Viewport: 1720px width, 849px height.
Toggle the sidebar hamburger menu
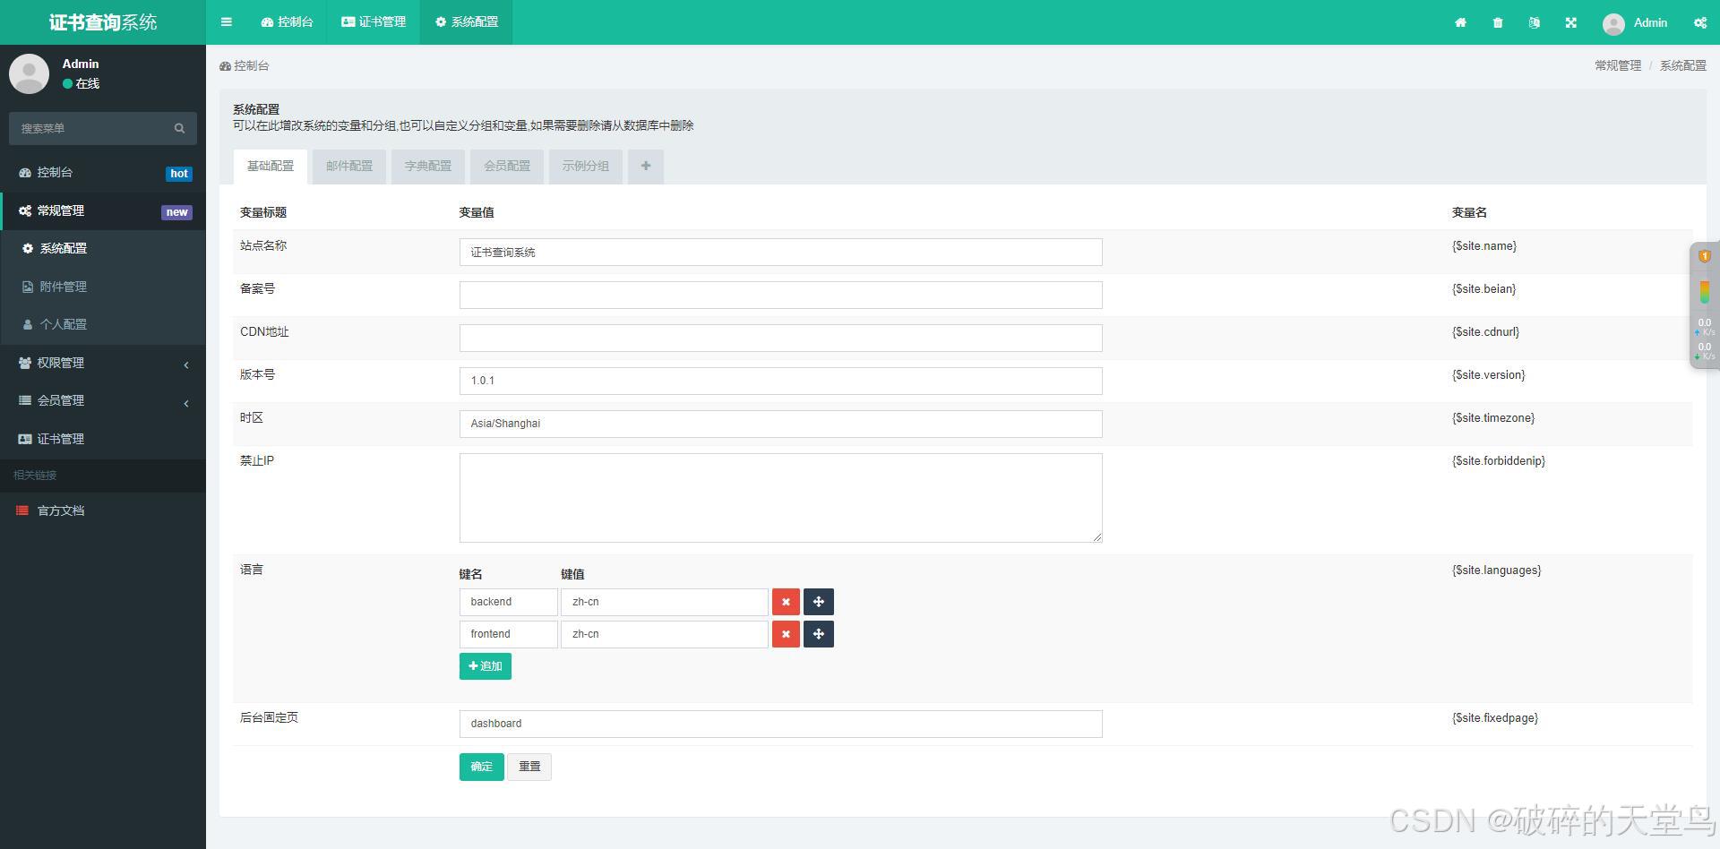[226, 22]
